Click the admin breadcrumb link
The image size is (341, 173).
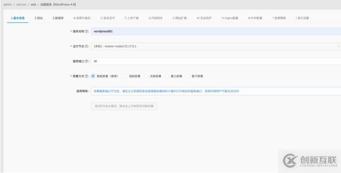tap(7, 4)
